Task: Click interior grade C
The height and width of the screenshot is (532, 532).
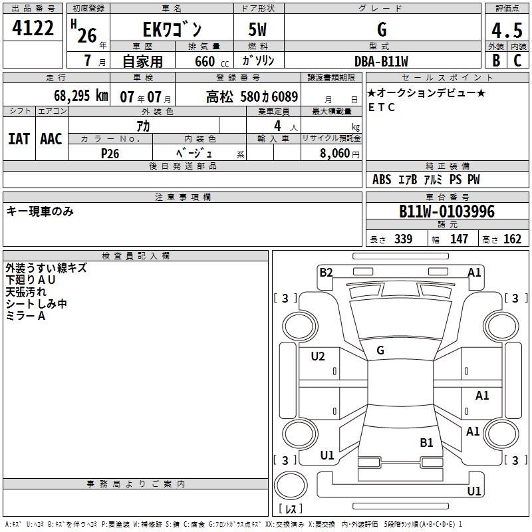Action: click(517, 61)
